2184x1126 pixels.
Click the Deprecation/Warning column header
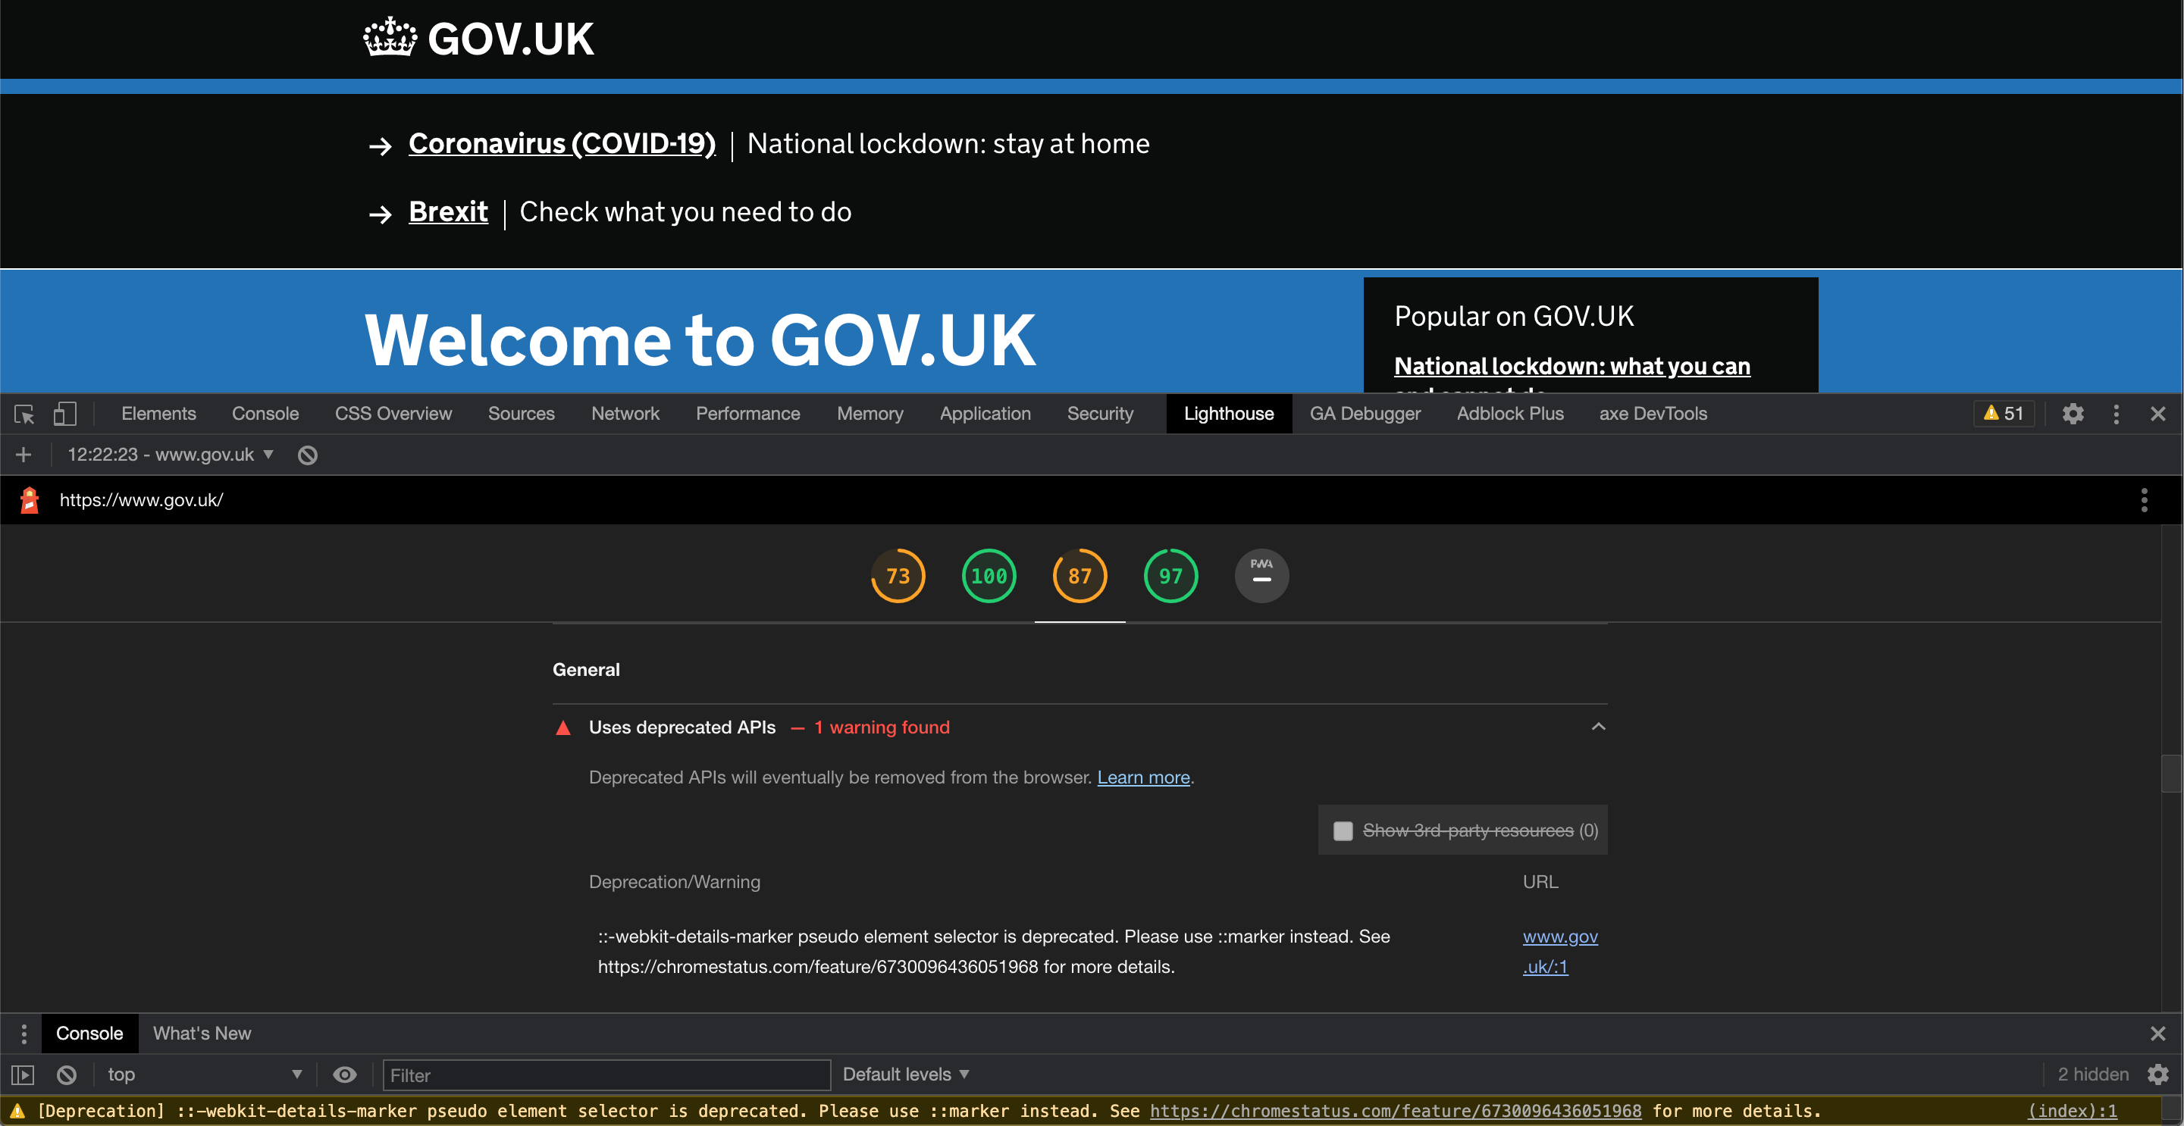point(674,882)
